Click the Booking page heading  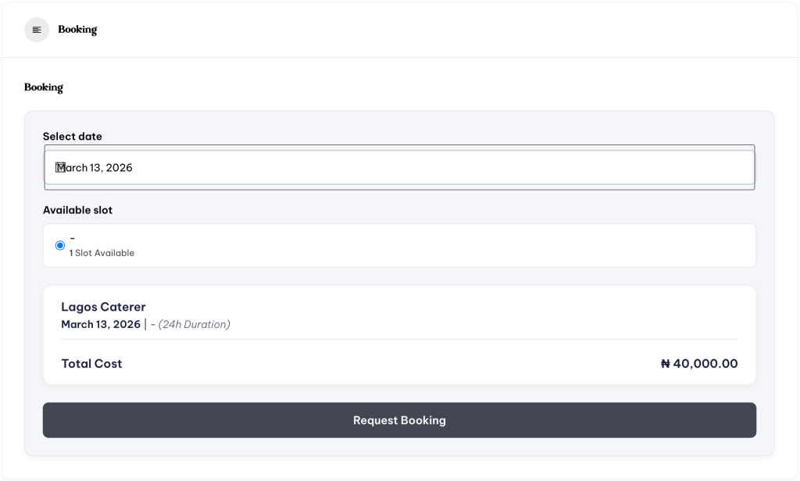(x=44, y=87)
